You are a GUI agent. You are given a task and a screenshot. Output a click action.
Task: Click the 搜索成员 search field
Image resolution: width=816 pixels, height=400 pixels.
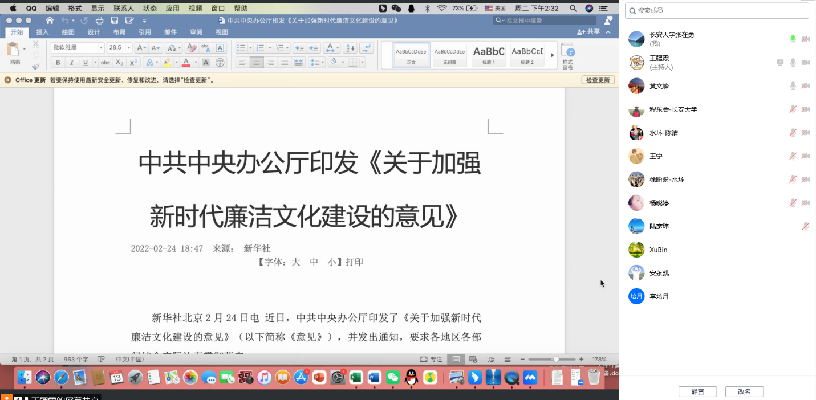coord(717,10)
